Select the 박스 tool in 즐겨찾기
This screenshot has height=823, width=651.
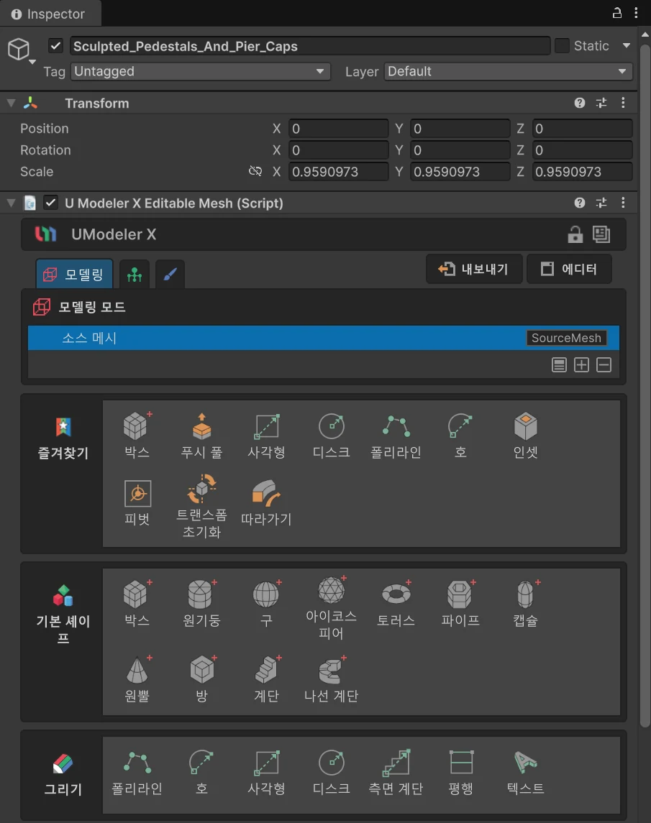pyautogui.click(x=137, y=436)
